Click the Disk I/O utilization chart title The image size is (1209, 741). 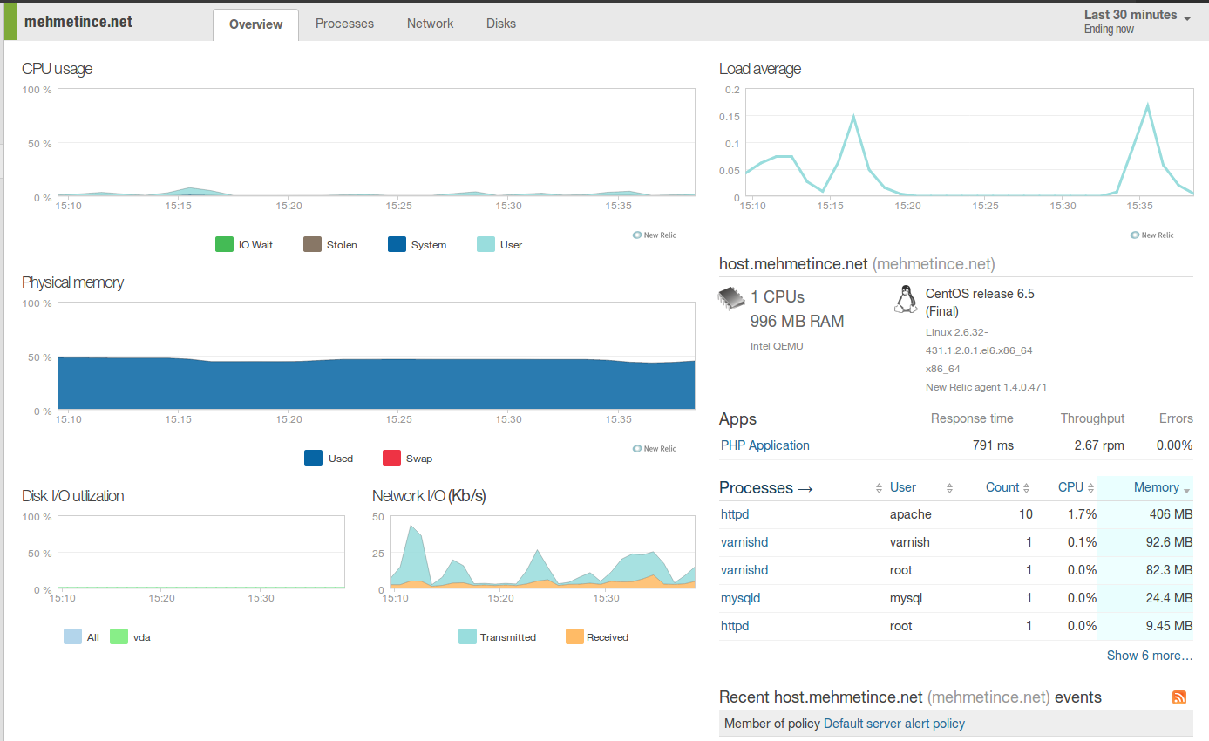tap(72, 496)
